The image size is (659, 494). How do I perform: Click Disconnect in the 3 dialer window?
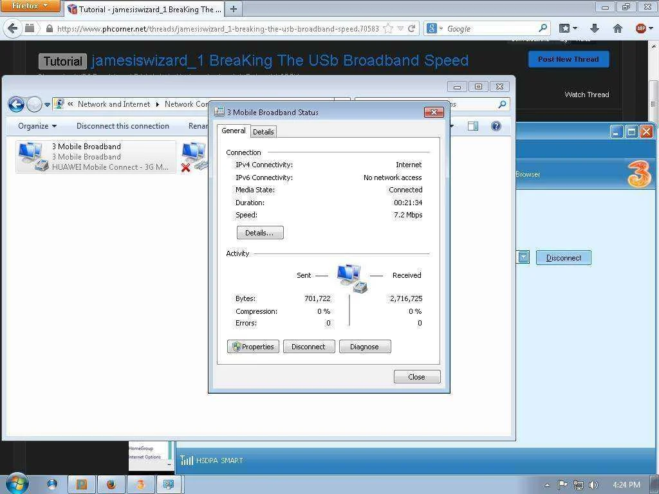pos(564,258)
